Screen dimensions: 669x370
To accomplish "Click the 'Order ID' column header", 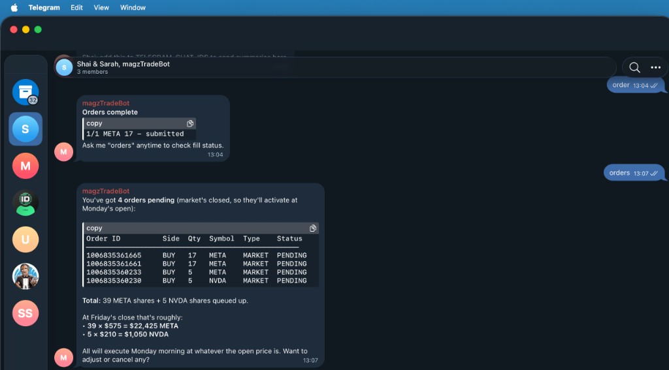I will 103,239.
